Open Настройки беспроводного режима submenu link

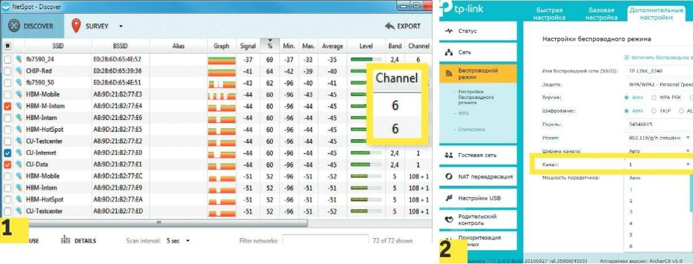(x=475, y=97)
